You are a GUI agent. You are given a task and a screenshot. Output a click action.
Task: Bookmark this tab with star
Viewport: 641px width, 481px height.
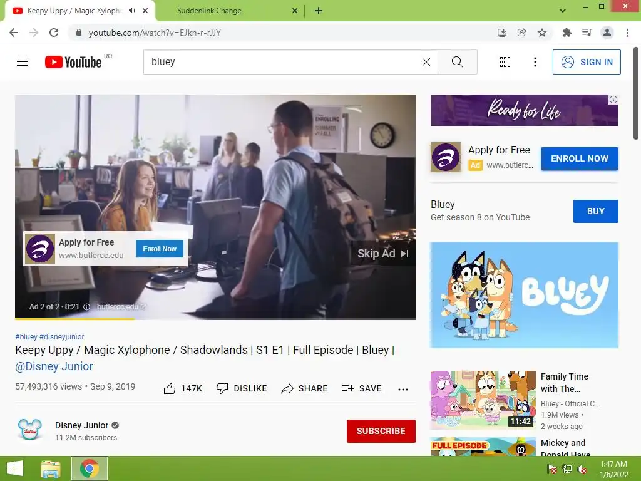(x=542, y=33)
